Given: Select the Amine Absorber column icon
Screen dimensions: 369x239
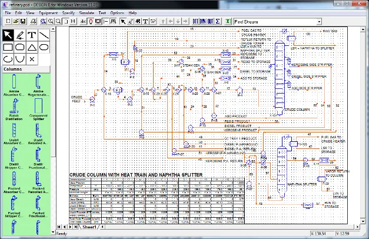Looking at the screenshot, I should [14, 85].
